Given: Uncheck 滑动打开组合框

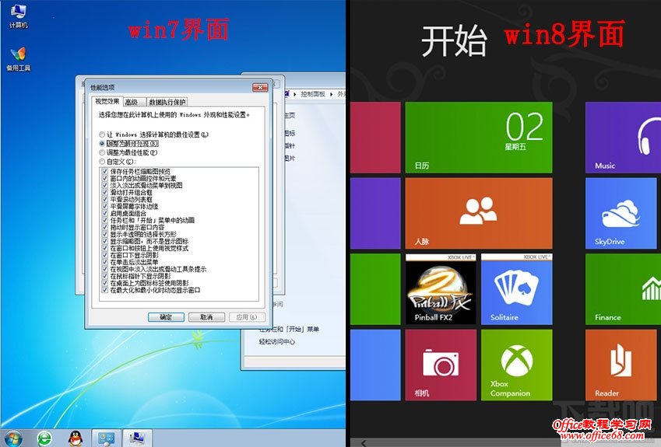Looking at the screenshot, I should [104, 192].
